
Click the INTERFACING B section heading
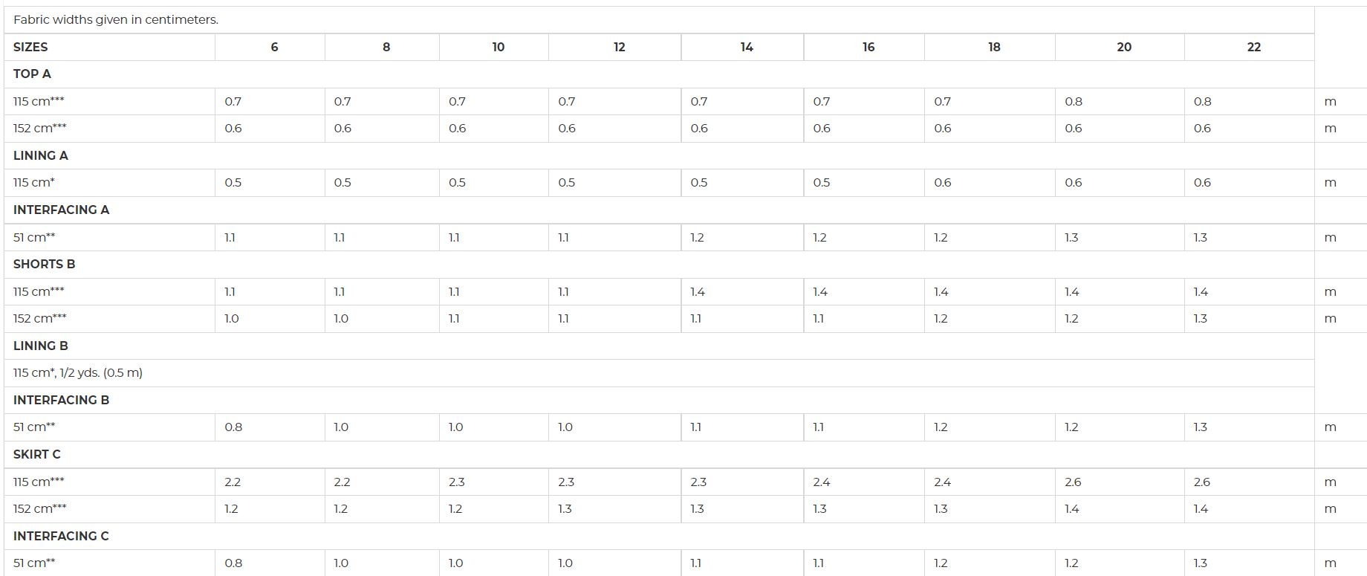pyautogui.click(x=61, y=400)
